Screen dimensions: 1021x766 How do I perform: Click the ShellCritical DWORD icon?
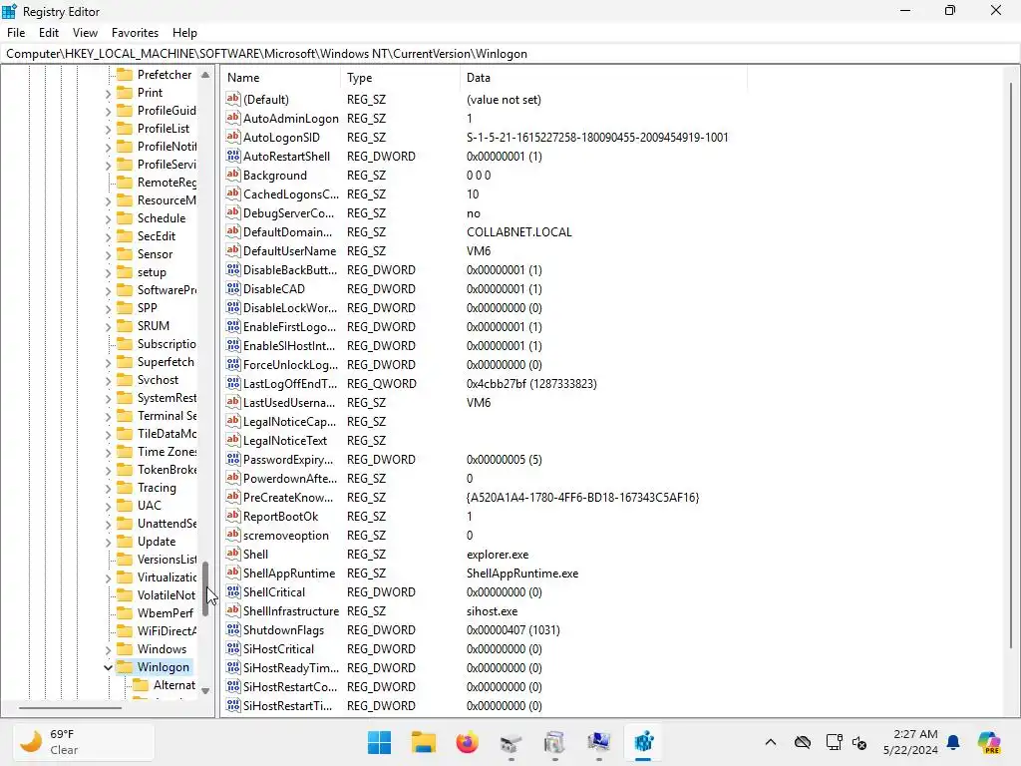tap(233, 591)
